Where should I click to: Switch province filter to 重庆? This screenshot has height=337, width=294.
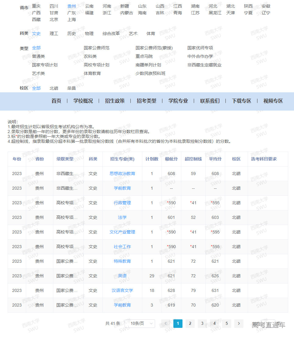tap(36, 6)
